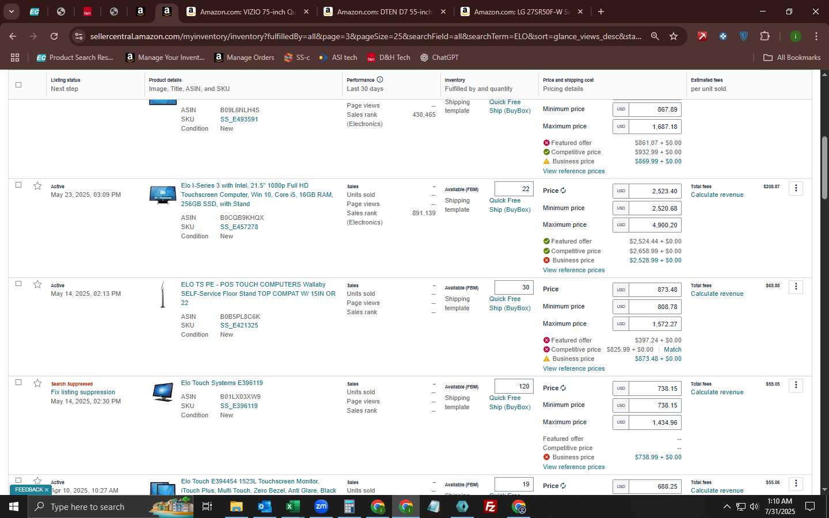Edit the price field showing 873.48
The height and width of the screenshot is (518, 829).
point(655,290)
